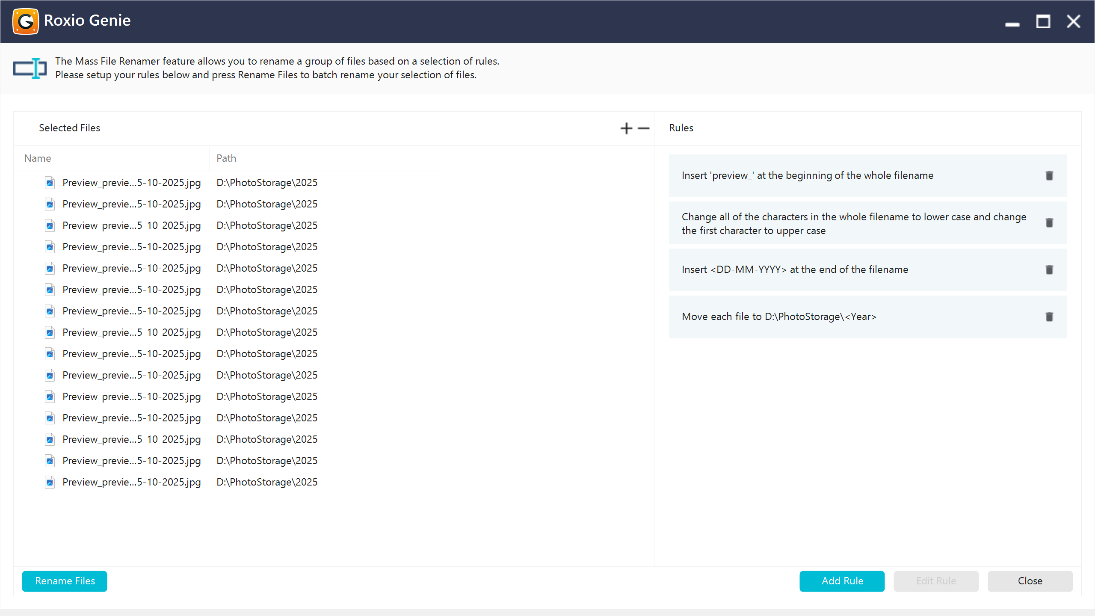Select the last file in the list
1095x616 pixels.
[131, 482]
